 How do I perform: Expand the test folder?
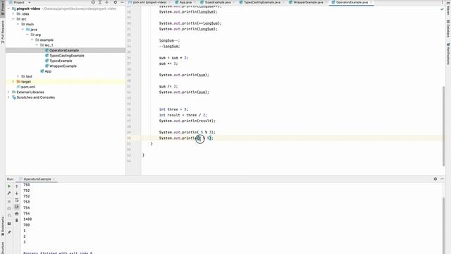click(x=18, y=76)
